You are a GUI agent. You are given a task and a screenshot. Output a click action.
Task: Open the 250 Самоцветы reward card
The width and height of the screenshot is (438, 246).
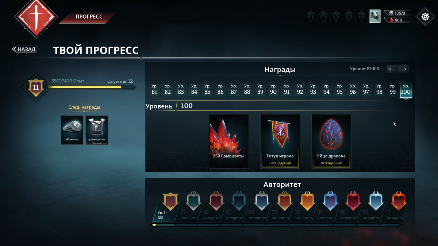pos(229,141)
